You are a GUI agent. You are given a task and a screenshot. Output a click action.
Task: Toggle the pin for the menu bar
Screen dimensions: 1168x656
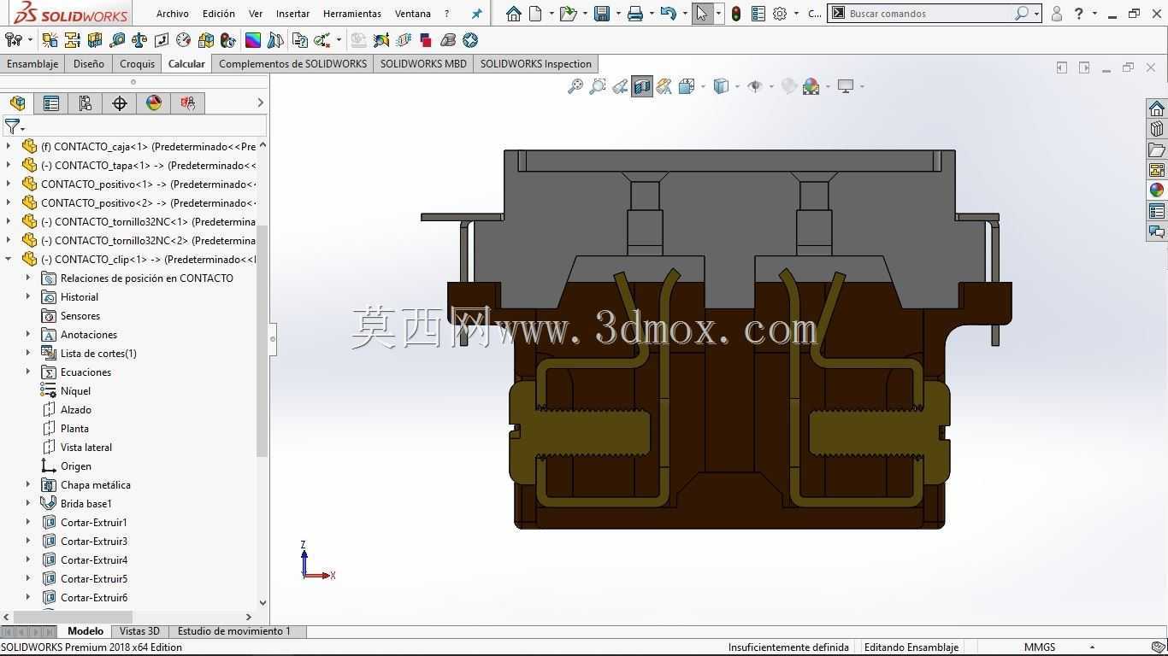coord(476,14)
